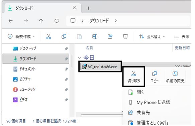Open ビデオ in the sidebar
The width and height of the screenshot is (195, 126).
(36, 100)
